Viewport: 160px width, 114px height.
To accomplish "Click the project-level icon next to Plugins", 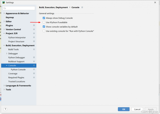I will 34,26.
